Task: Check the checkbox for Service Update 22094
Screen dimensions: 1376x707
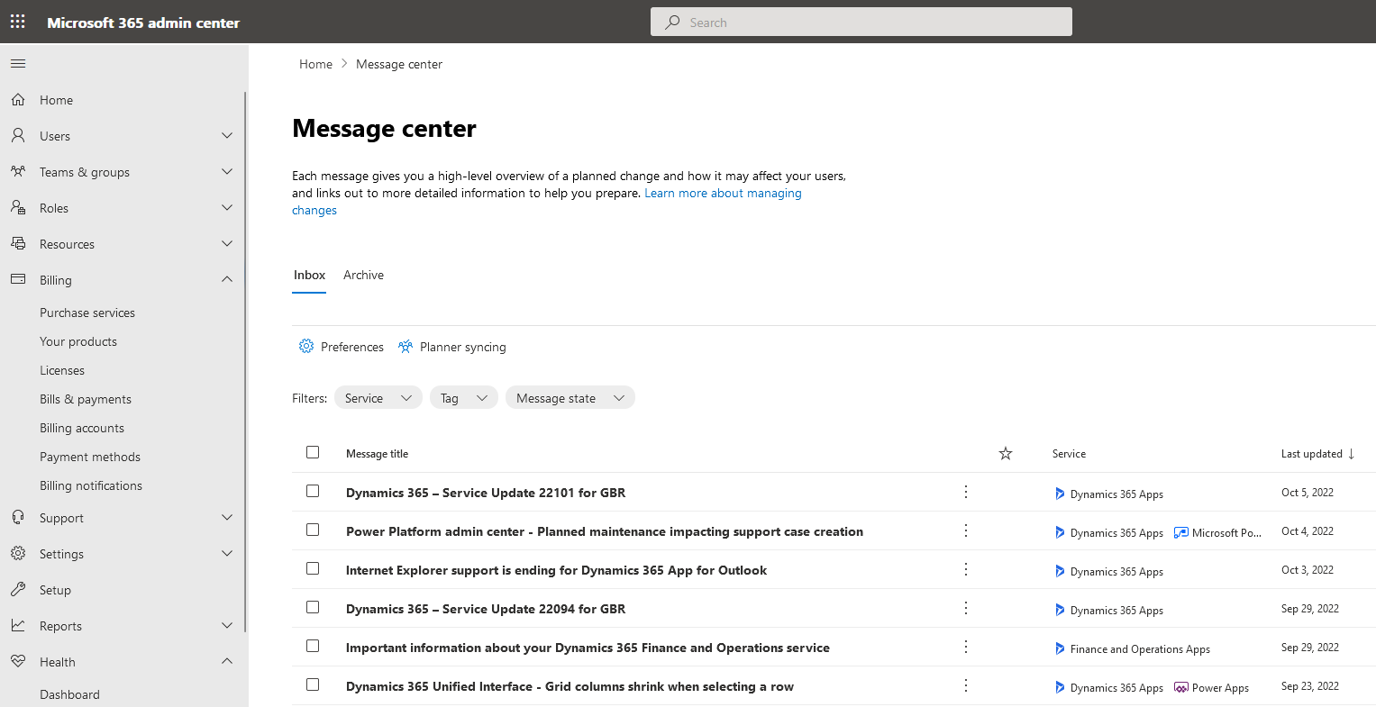Action: point(313,607)
